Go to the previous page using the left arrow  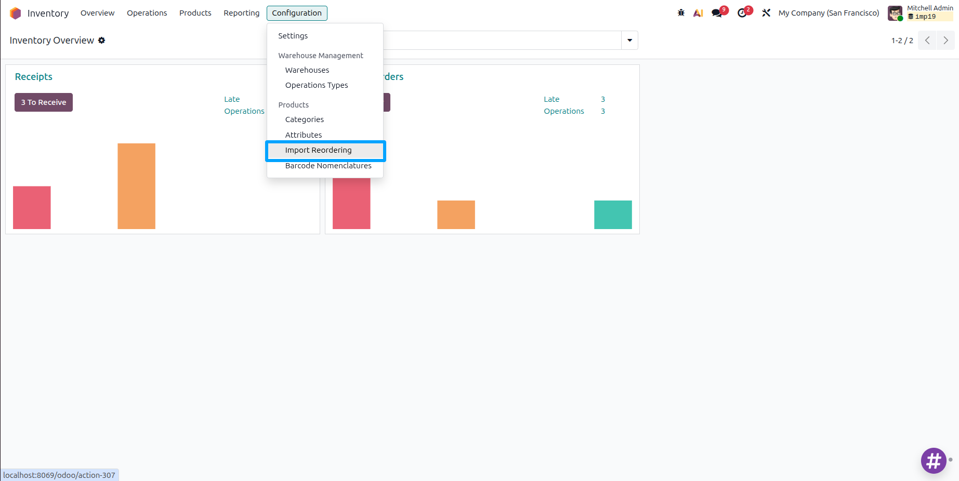[927, 41]
